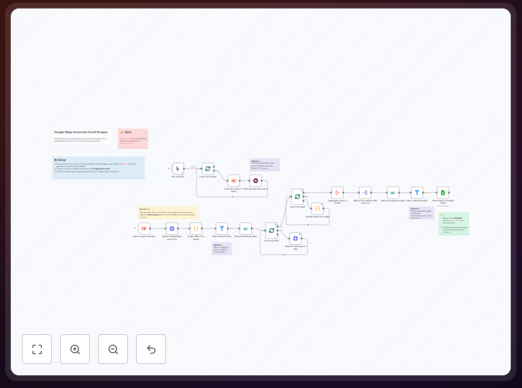Open the Scrape emails from page code node
522x388 pixels.
(317, 209)
